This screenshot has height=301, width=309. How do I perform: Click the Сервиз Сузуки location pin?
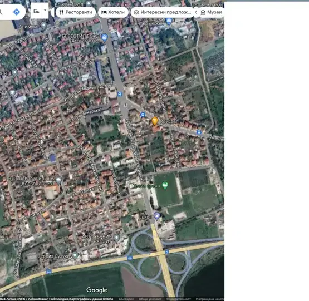[x=75, y=256]
